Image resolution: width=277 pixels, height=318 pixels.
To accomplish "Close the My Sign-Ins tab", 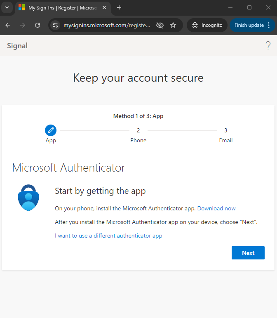I will pos(104,8).
